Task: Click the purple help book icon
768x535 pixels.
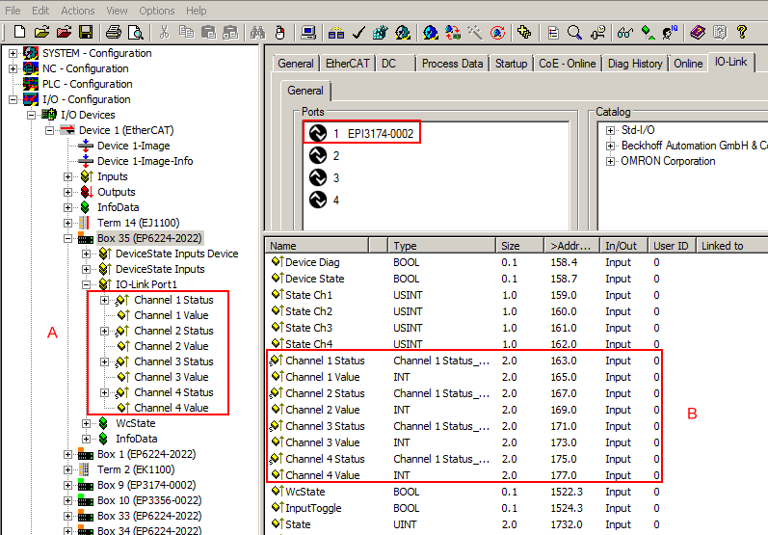Action: coord(698,33)
